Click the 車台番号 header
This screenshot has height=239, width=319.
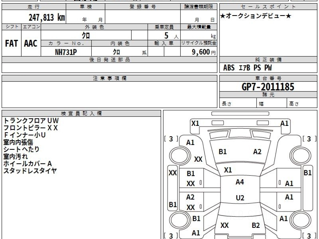pyautogui.click(x=268, y=78)
